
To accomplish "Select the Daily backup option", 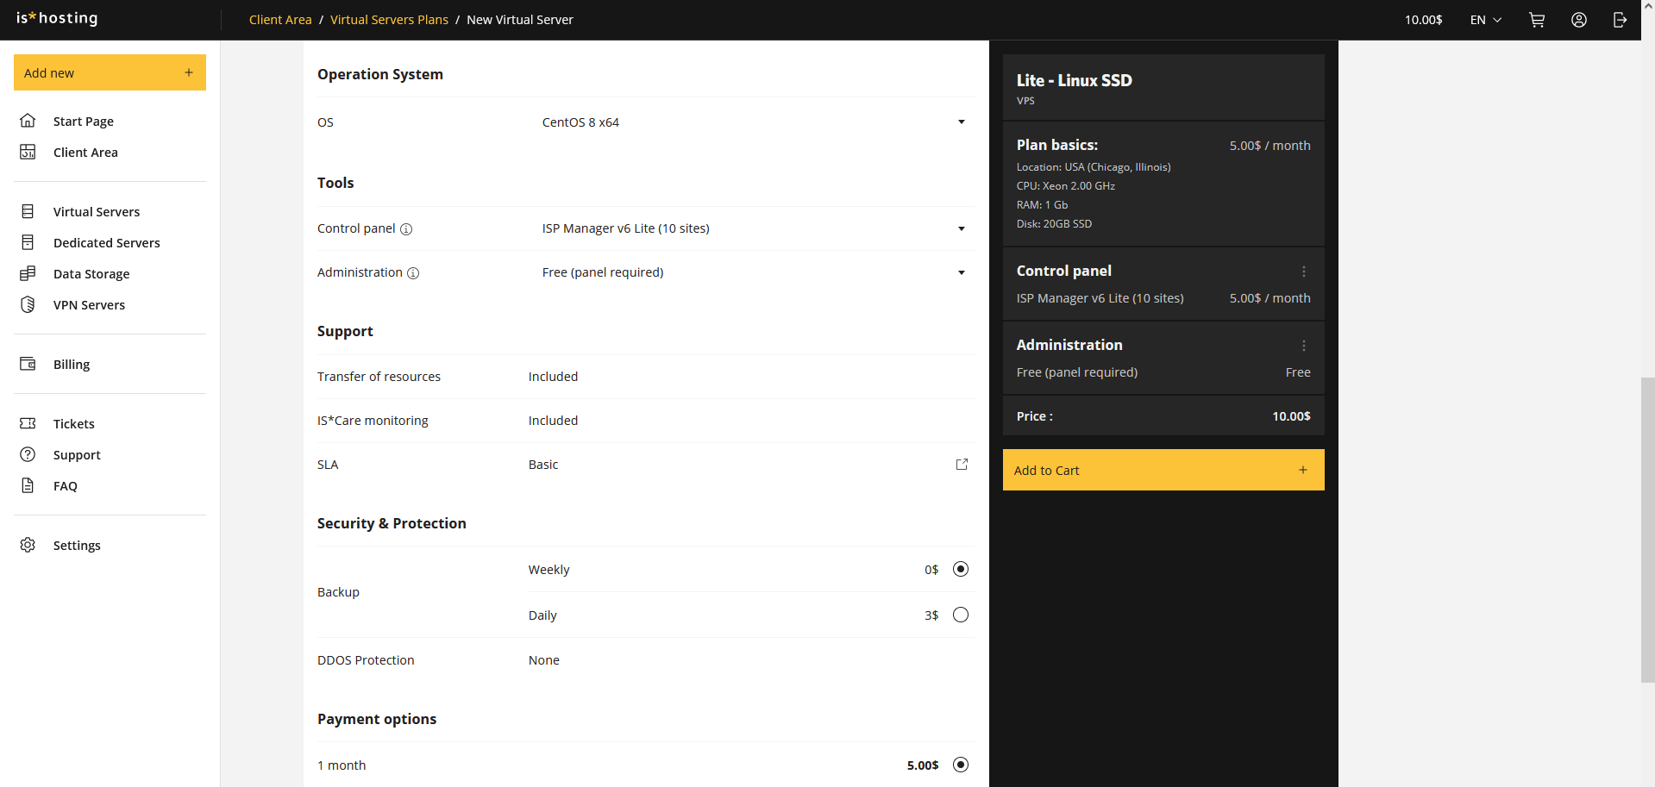I will (x=960, y=614).
